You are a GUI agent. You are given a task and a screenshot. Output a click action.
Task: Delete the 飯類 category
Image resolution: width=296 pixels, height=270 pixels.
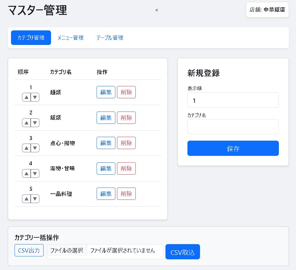(x=126, y=118)
